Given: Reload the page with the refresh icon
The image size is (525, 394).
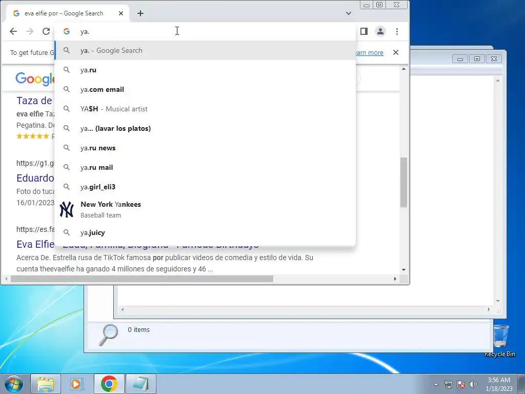Looking at the screenshot, I should (46, 31).
